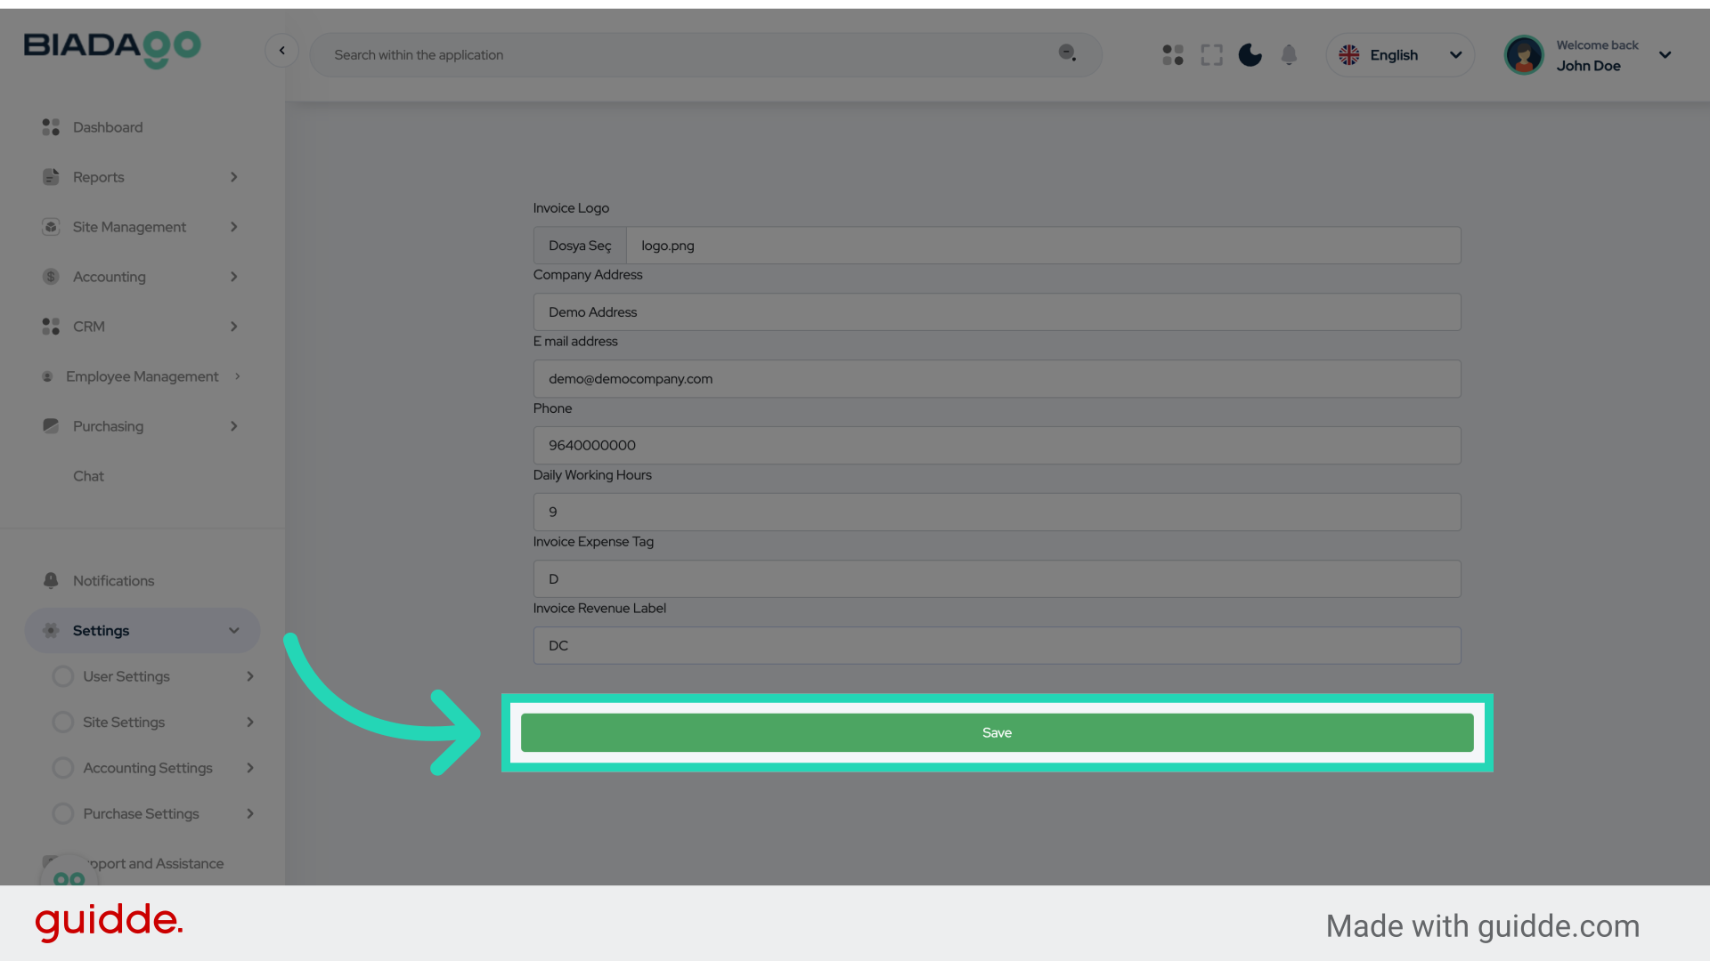Viewport: 1710px width, 961px height.
Task: Click the John Doe avatar picture
Action: tap(1524, 55)
